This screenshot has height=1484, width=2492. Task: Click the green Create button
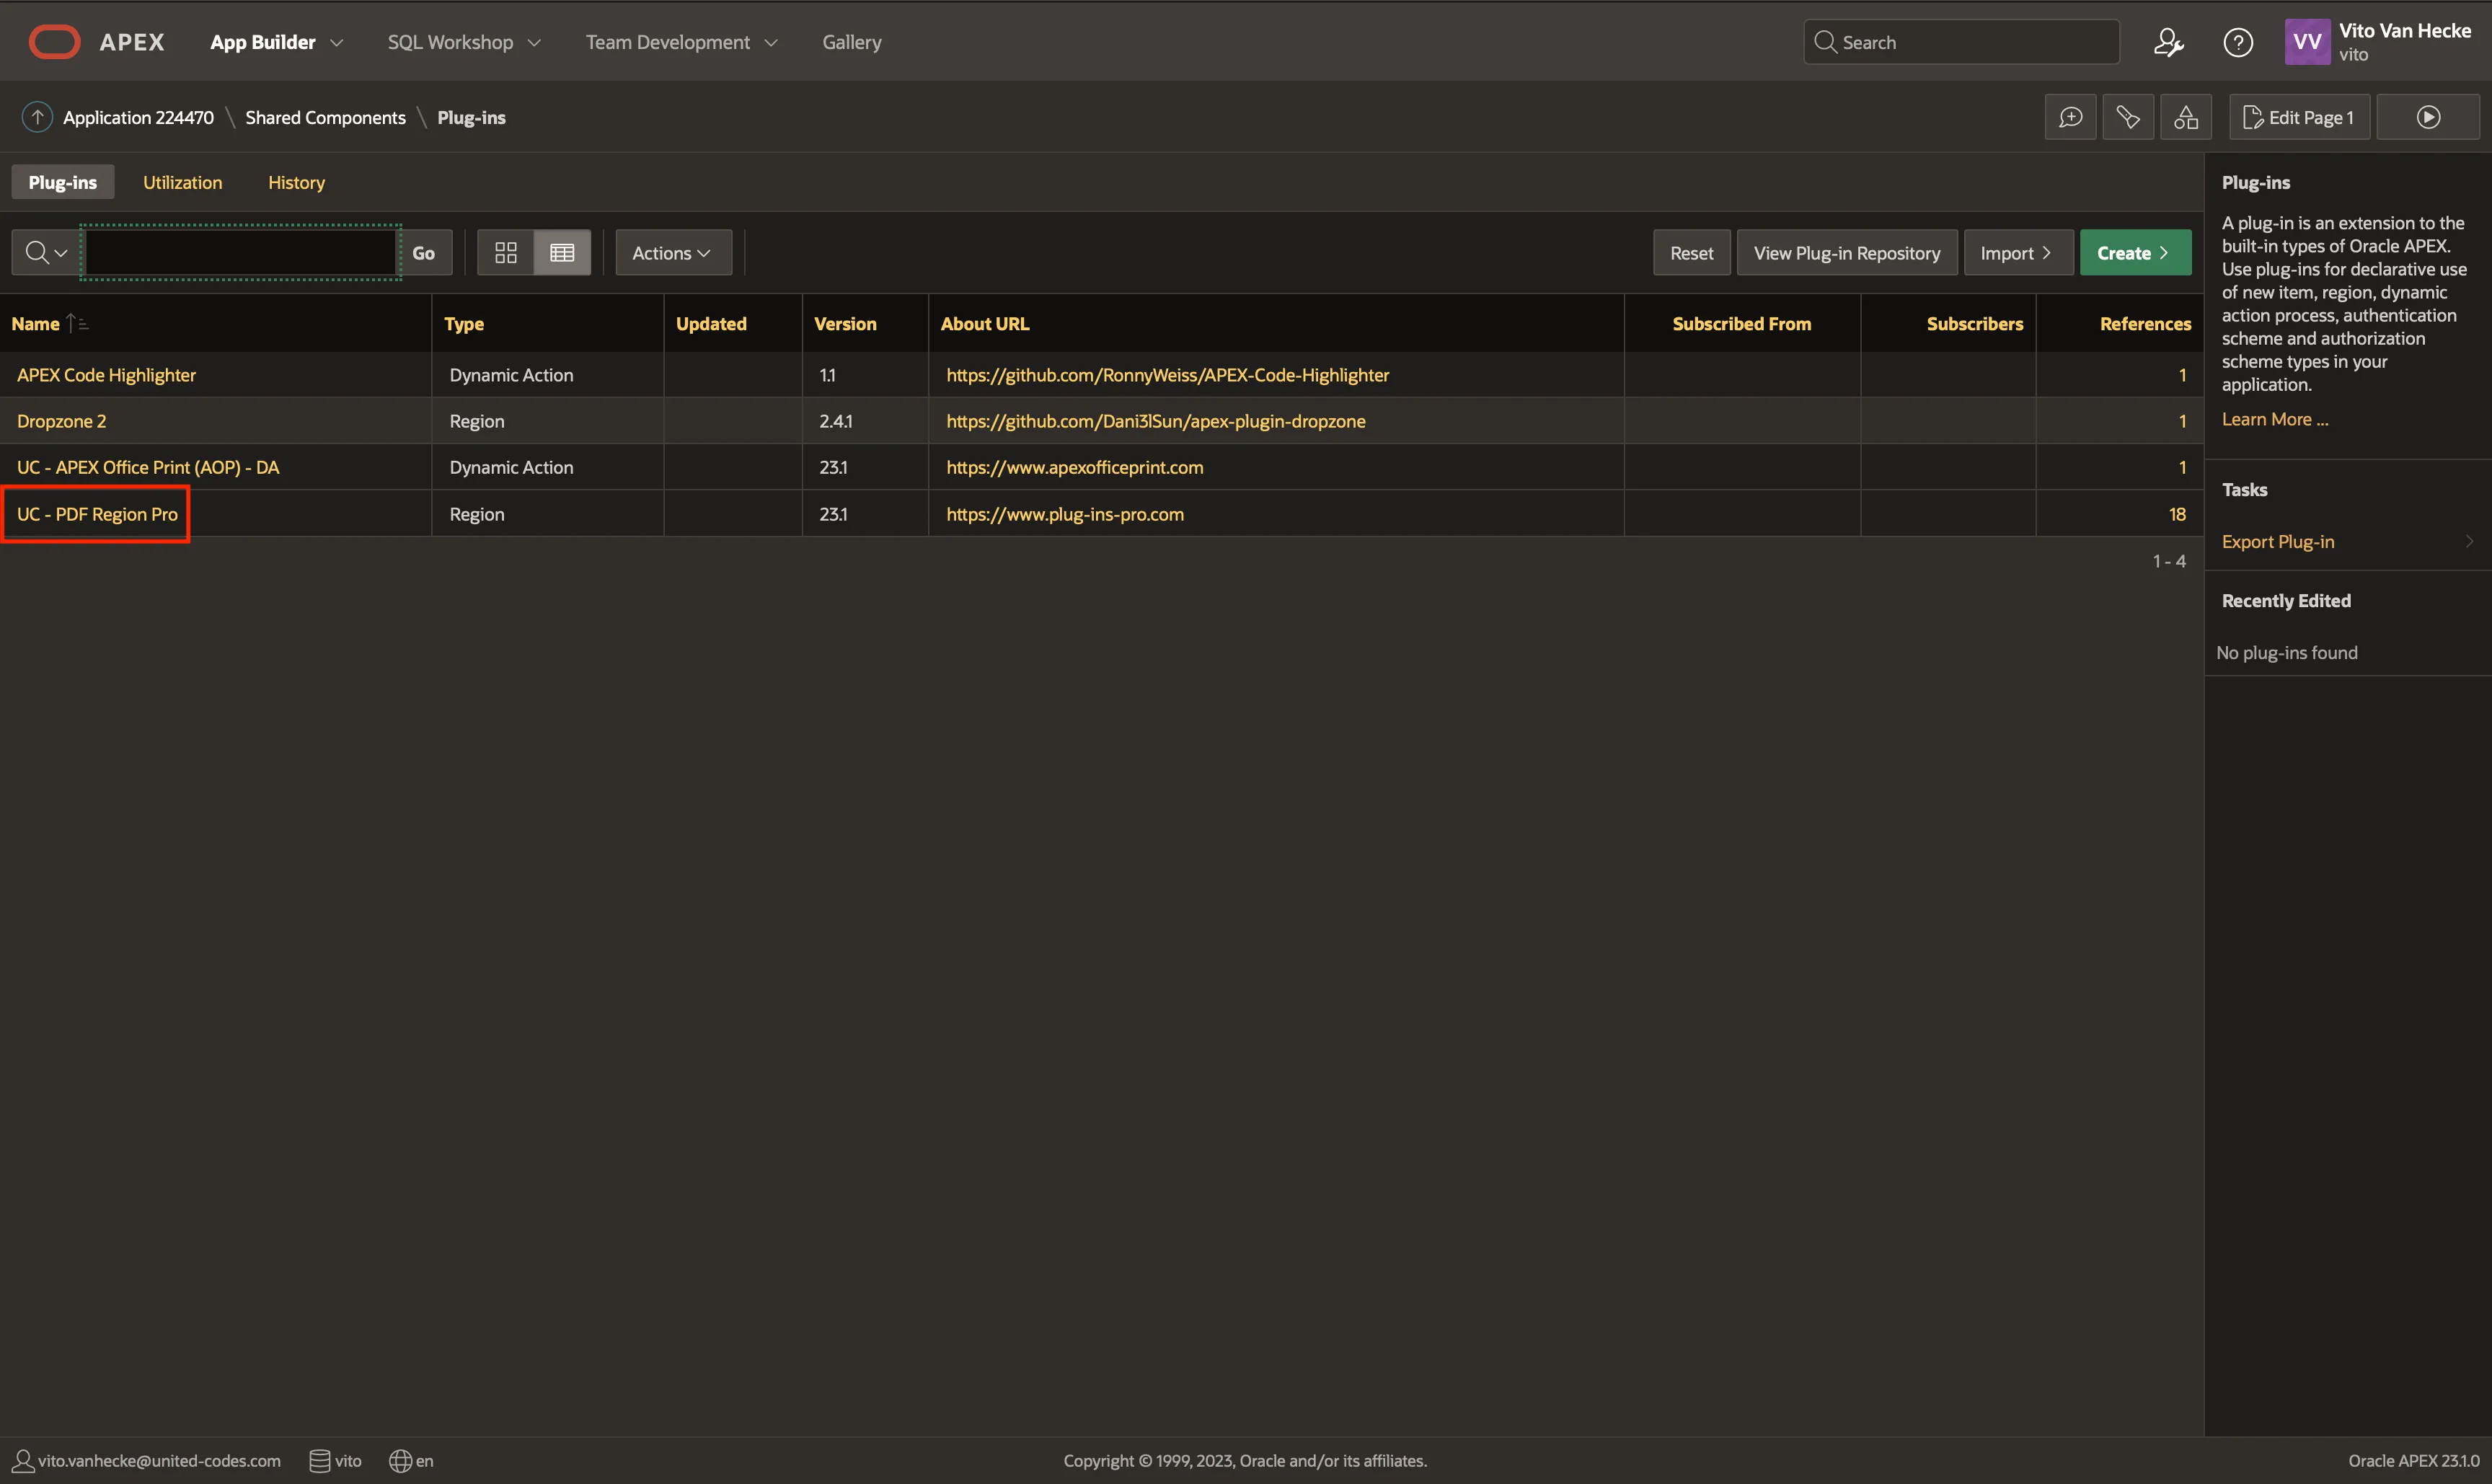coord(2134,253)
